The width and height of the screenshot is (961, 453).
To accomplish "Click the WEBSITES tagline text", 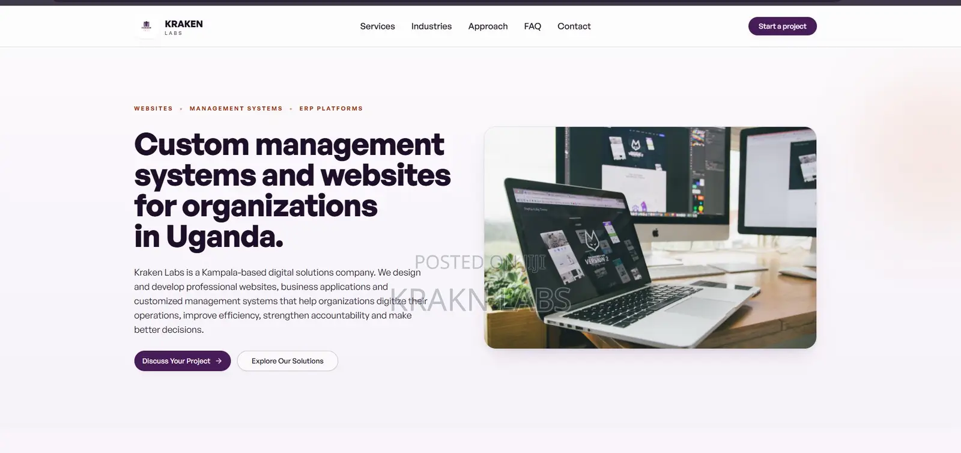I will click(153, 109).
